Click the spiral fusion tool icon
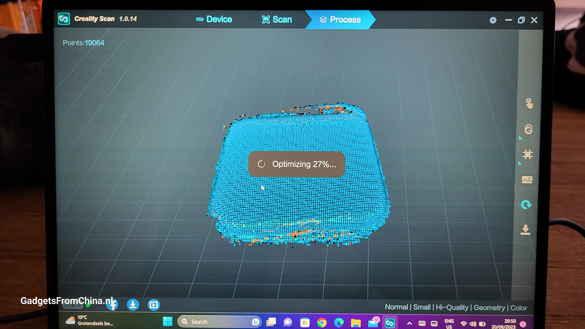 click(x=528, y=129)
